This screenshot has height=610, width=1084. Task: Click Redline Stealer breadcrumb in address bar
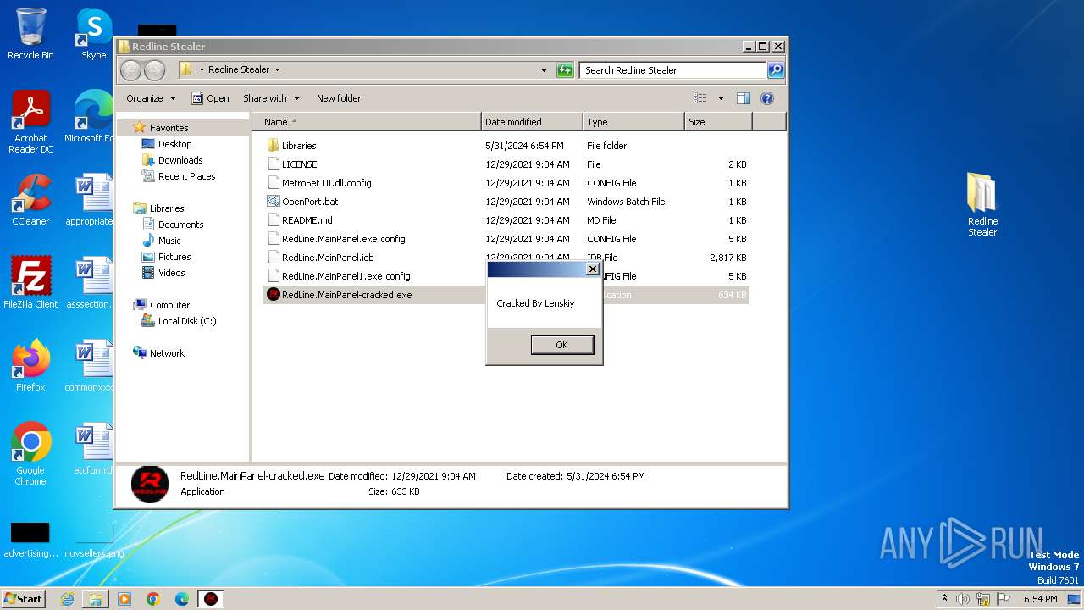239,70
